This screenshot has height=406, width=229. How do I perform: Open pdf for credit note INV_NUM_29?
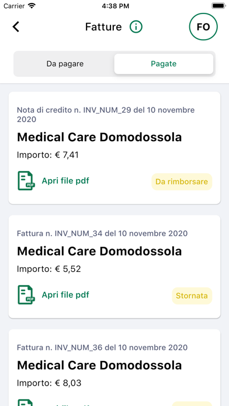click(65, 181)
